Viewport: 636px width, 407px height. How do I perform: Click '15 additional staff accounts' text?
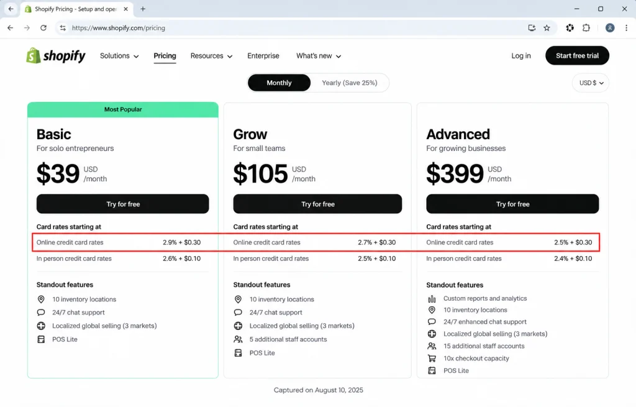pos(484,346)
